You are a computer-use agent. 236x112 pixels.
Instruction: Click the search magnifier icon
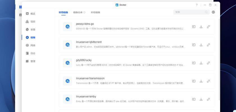click(x=206, y=12)
